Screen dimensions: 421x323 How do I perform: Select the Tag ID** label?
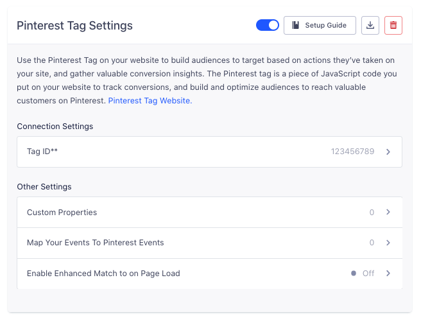(x=43, y=152)
